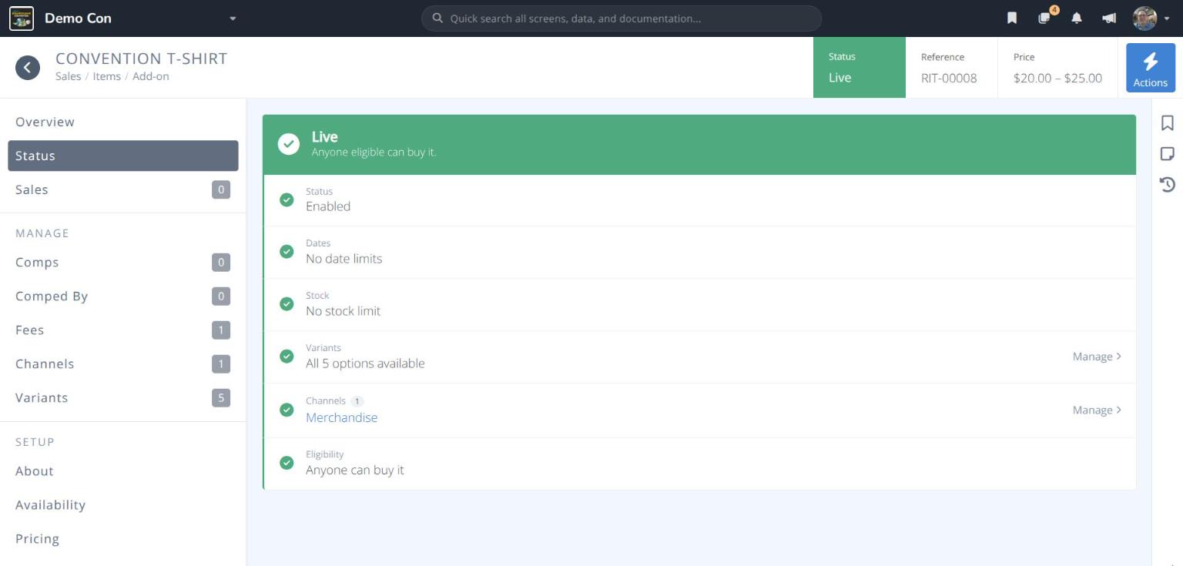Open the announcements megaphone icon

(x=1109, y=18)
